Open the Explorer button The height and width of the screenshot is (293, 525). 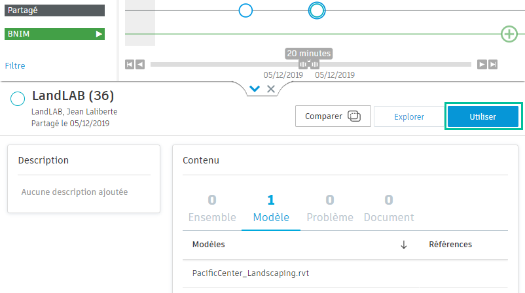pos(409,117)
